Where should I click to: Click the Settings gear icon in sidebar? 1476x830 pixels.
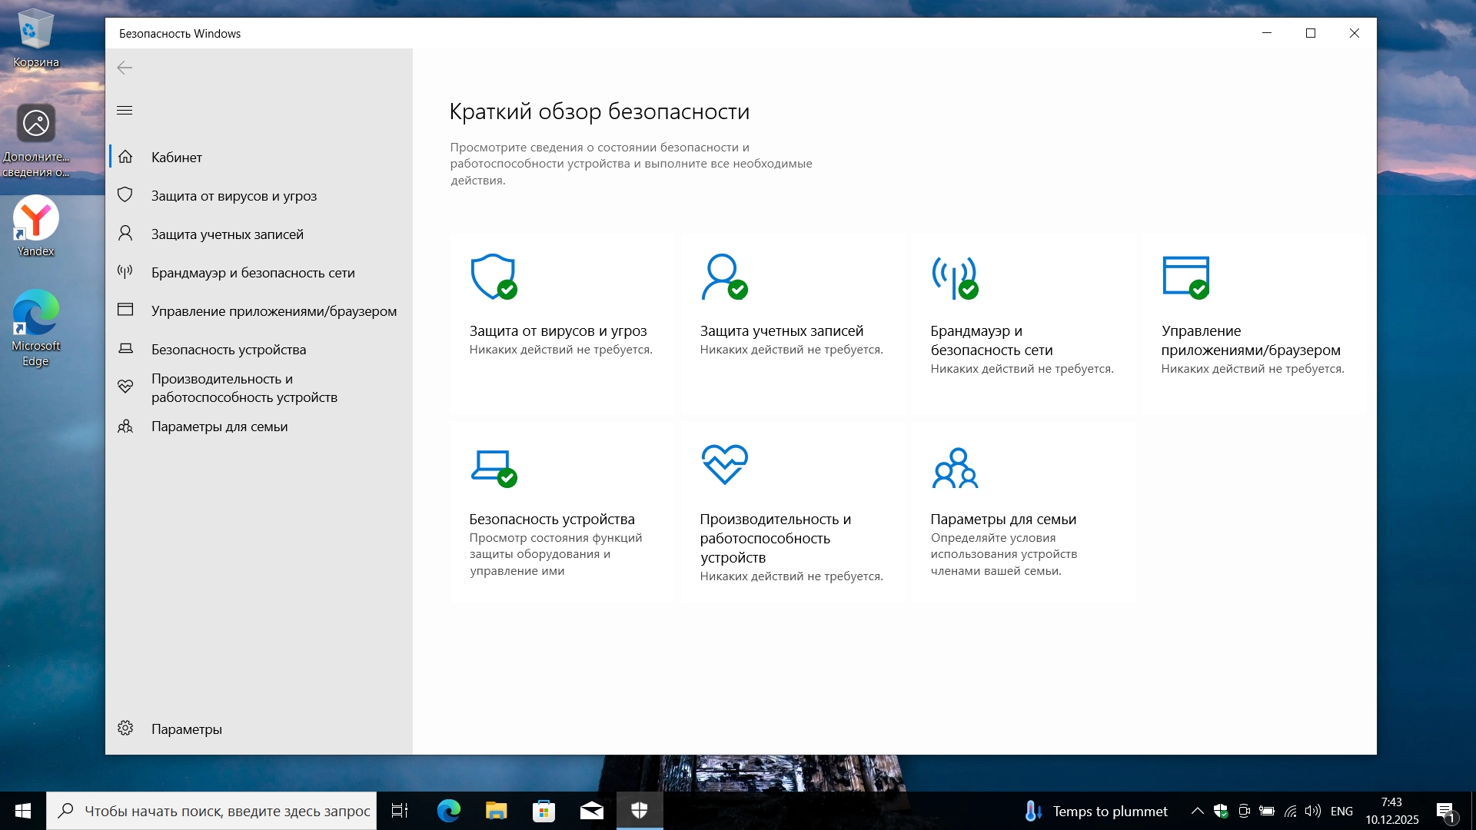pos(125,728)
